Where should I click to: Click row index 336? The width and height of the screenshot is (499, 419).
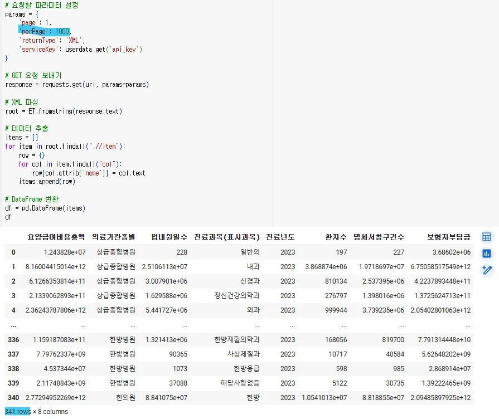13,340
